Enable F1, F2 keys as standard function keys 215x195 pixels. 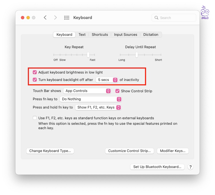35,118
